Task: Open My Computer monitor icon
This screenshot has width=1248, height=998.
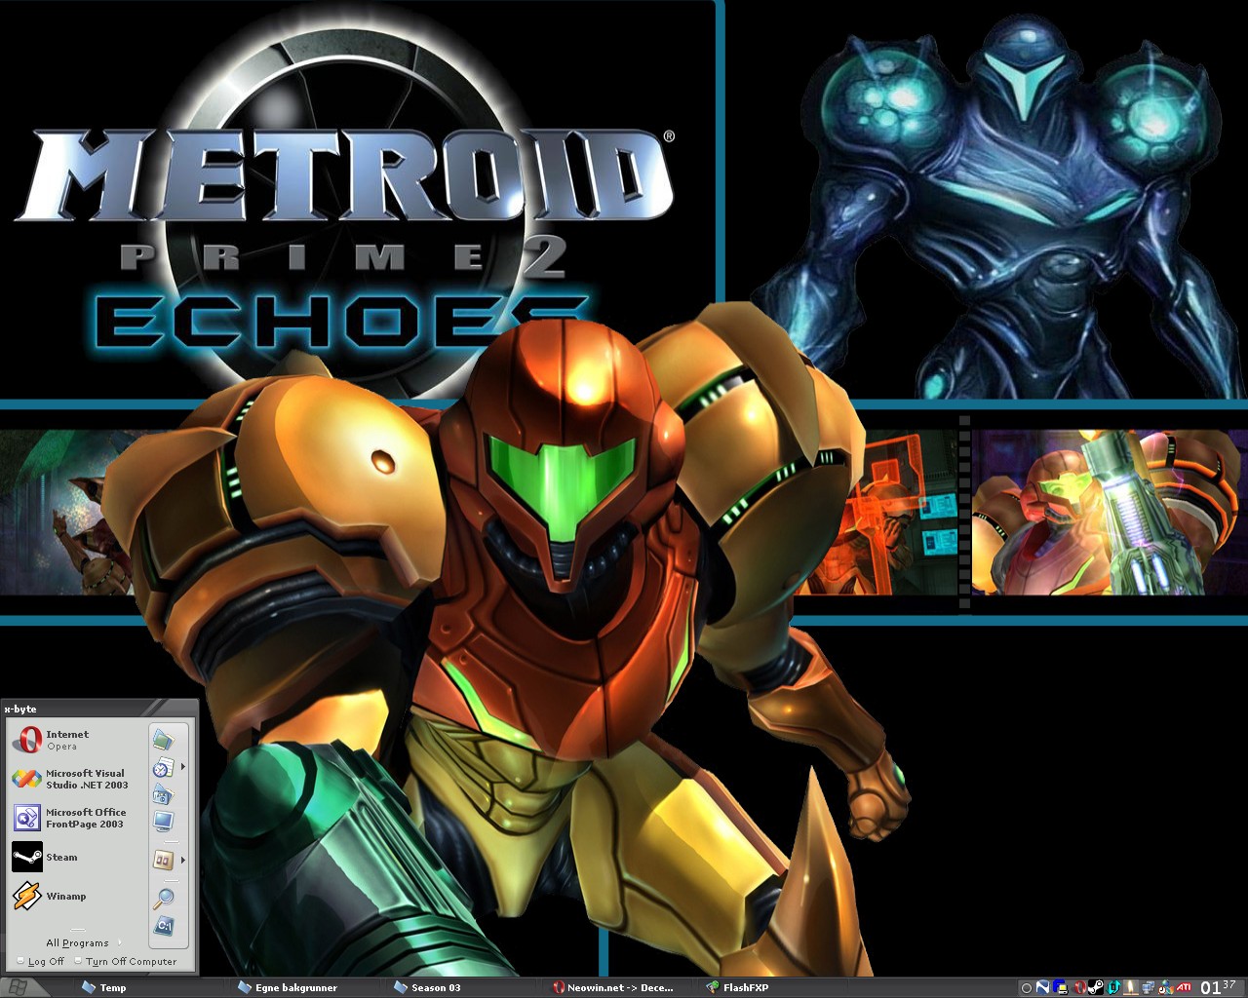Action: pyautogui.click(x=163, y=822)
